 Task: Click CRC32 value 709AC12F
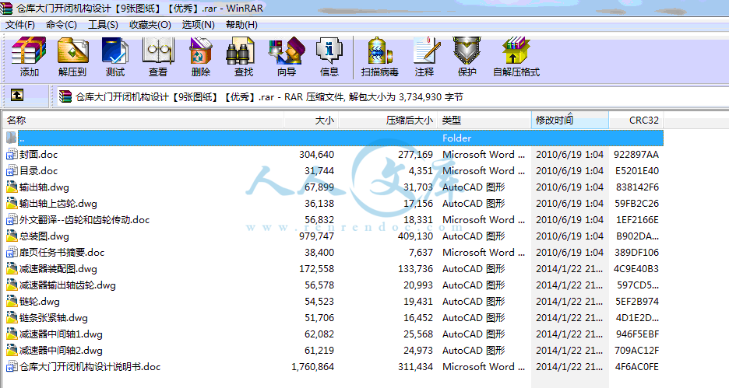point(636,351)
